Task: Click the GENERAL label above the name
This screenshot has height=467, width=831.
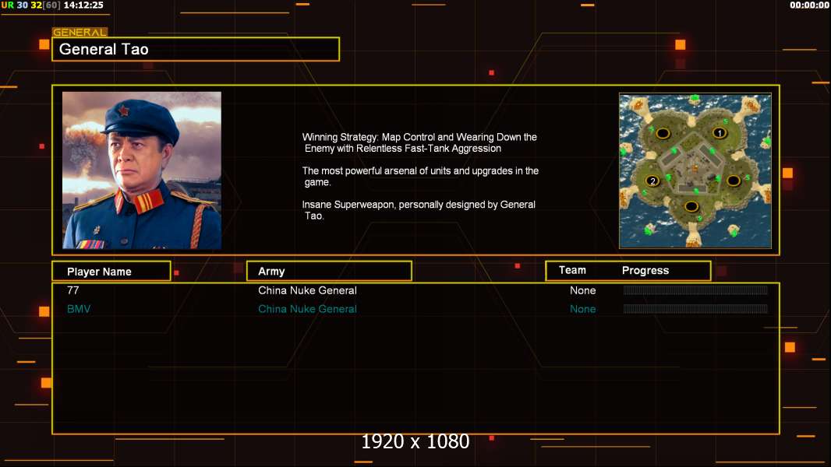Action: 80,32
